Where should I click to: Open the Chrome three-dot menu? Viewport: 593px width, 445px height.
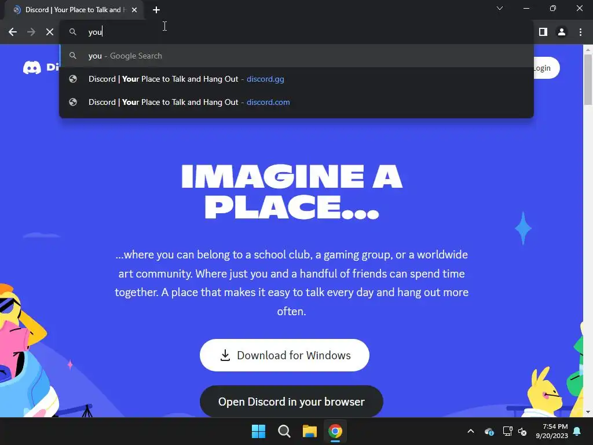tap(580, 32)
